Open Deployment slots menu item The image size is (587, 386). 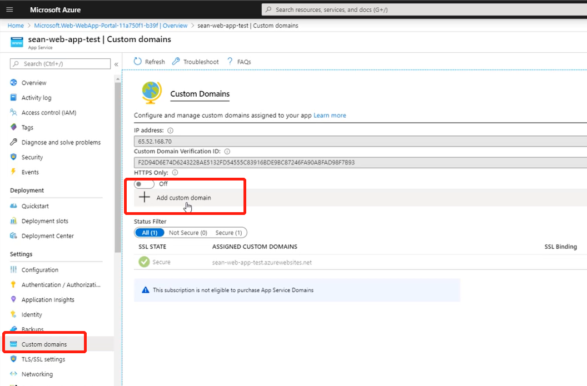click(44, 221)
